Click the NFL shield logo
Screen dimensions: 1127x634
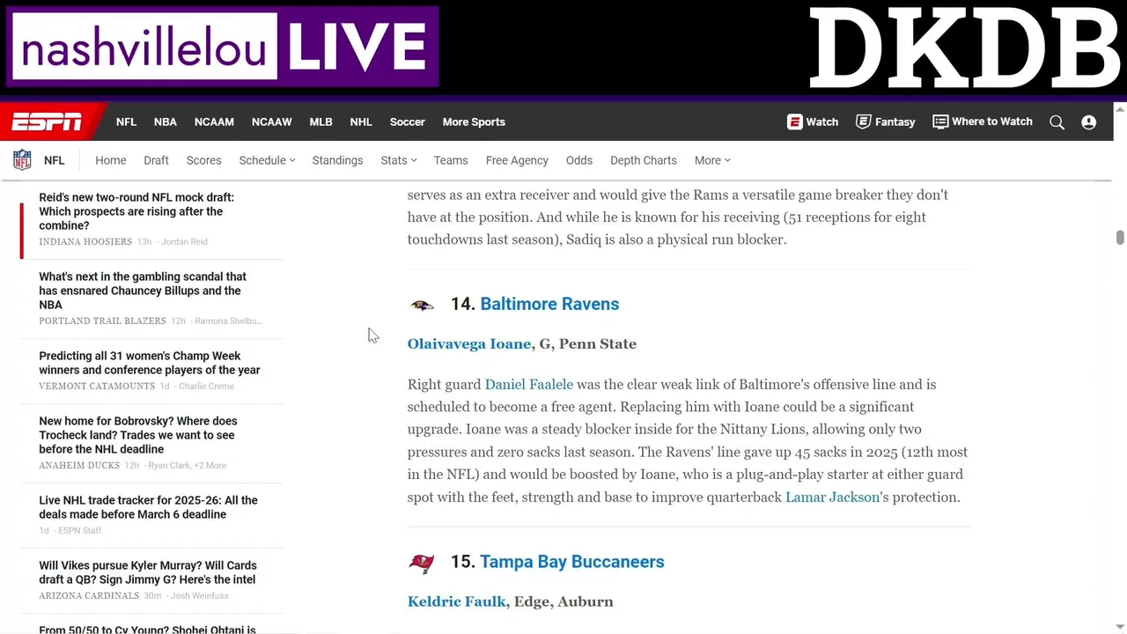pyautogui.click(x=22, y=160)
